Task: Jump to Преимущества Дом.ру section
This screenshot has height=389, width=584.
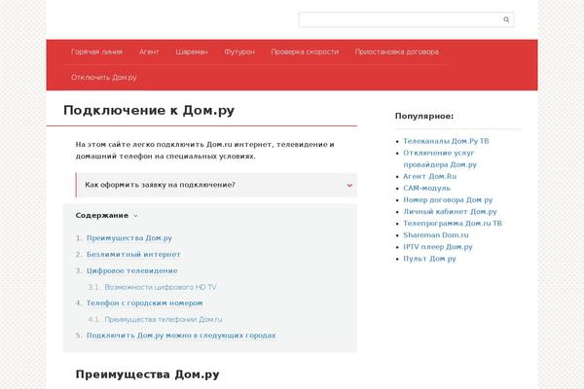Action: [129, 238]
